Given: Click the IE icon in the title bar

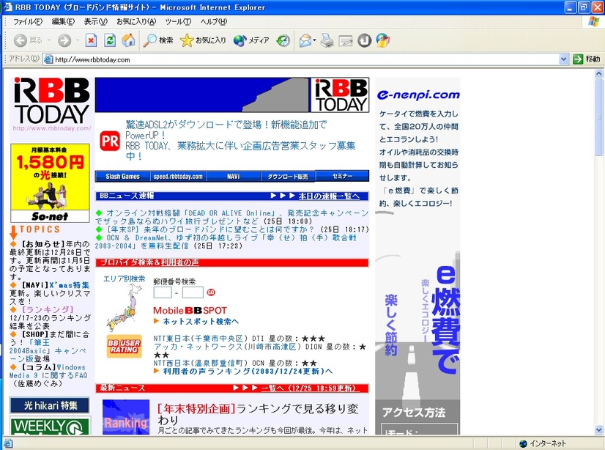Looking at the screenshot, I should (x=8, y=7).
